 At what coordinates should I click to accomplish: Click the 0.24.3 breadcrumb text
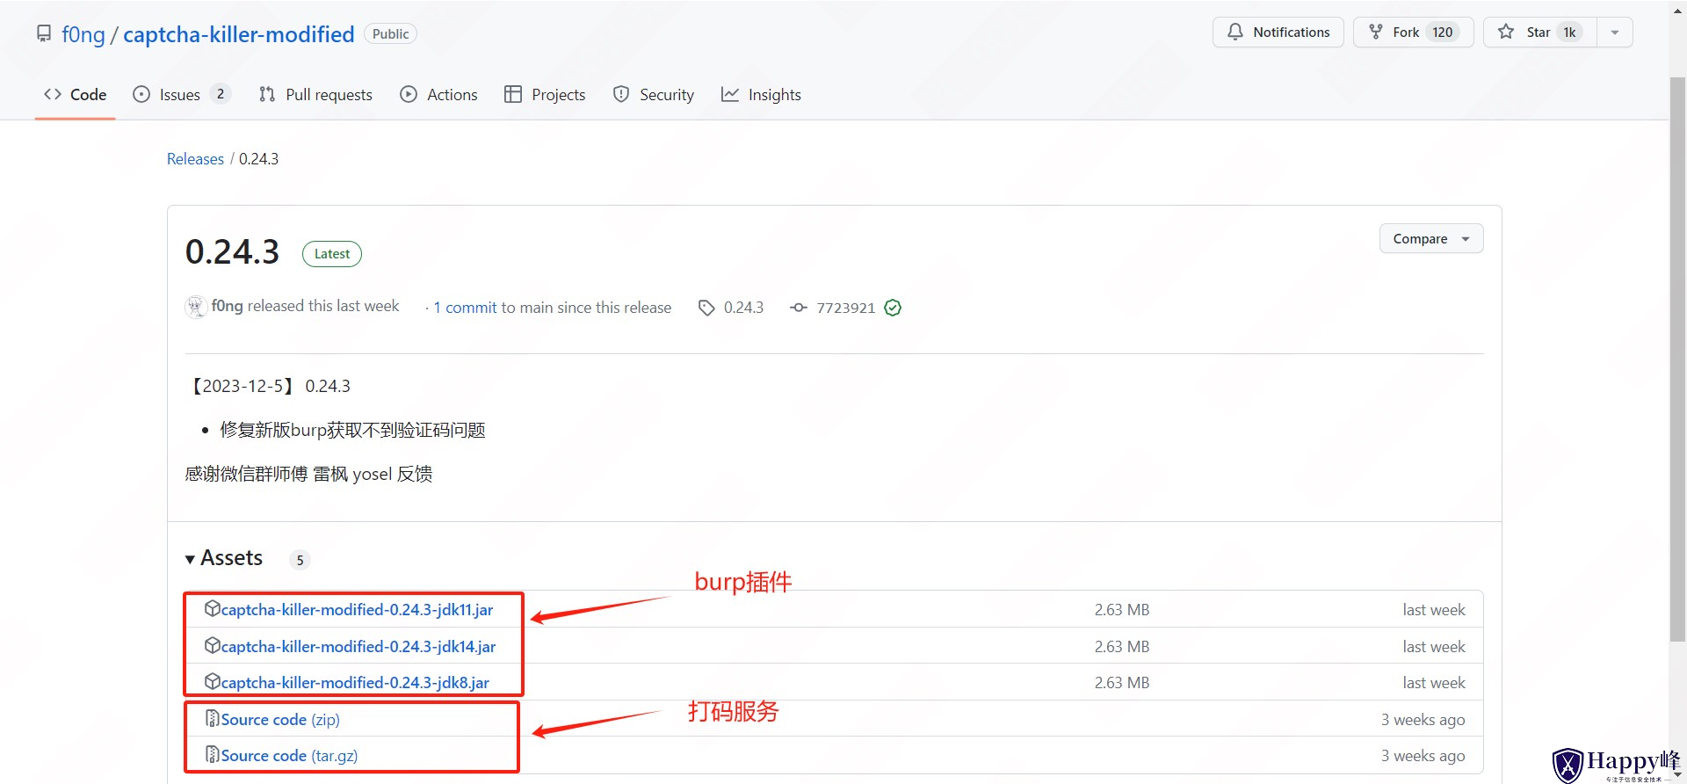click(x=258, y=158)
